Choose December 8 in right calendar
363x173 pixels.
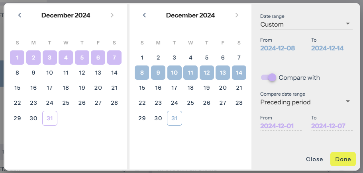[x=142, y=73]
